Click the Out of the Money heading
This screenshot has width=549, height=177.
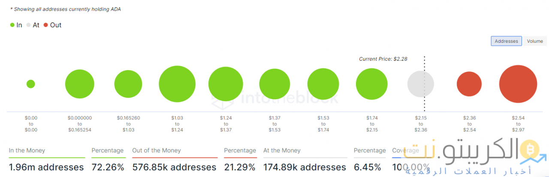[157, 150]
